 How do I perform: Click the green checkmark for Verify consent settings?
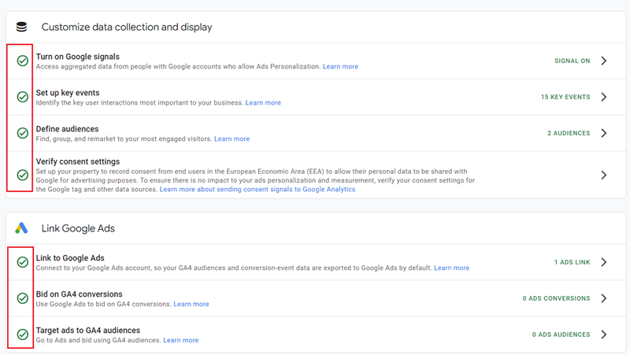[x=23, y=175]
